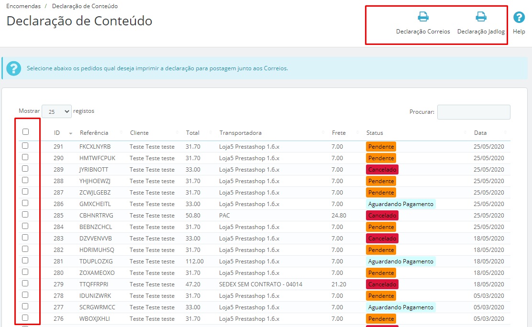
Task: Click Aguardando Pagamento badge of order 286
Action: pos(401,204)
